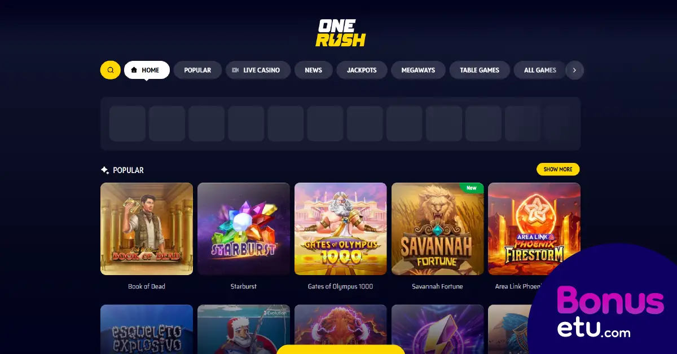Select the Home tab
Image resolution: width=677 pixels, height=354 pixels.
147,70
